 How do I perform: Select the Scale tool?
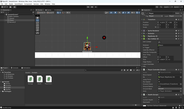pos(38,25)
